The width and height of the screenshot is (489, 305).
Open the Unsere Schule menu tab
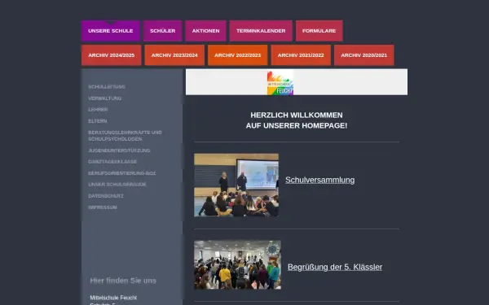[x=111, y=31]
